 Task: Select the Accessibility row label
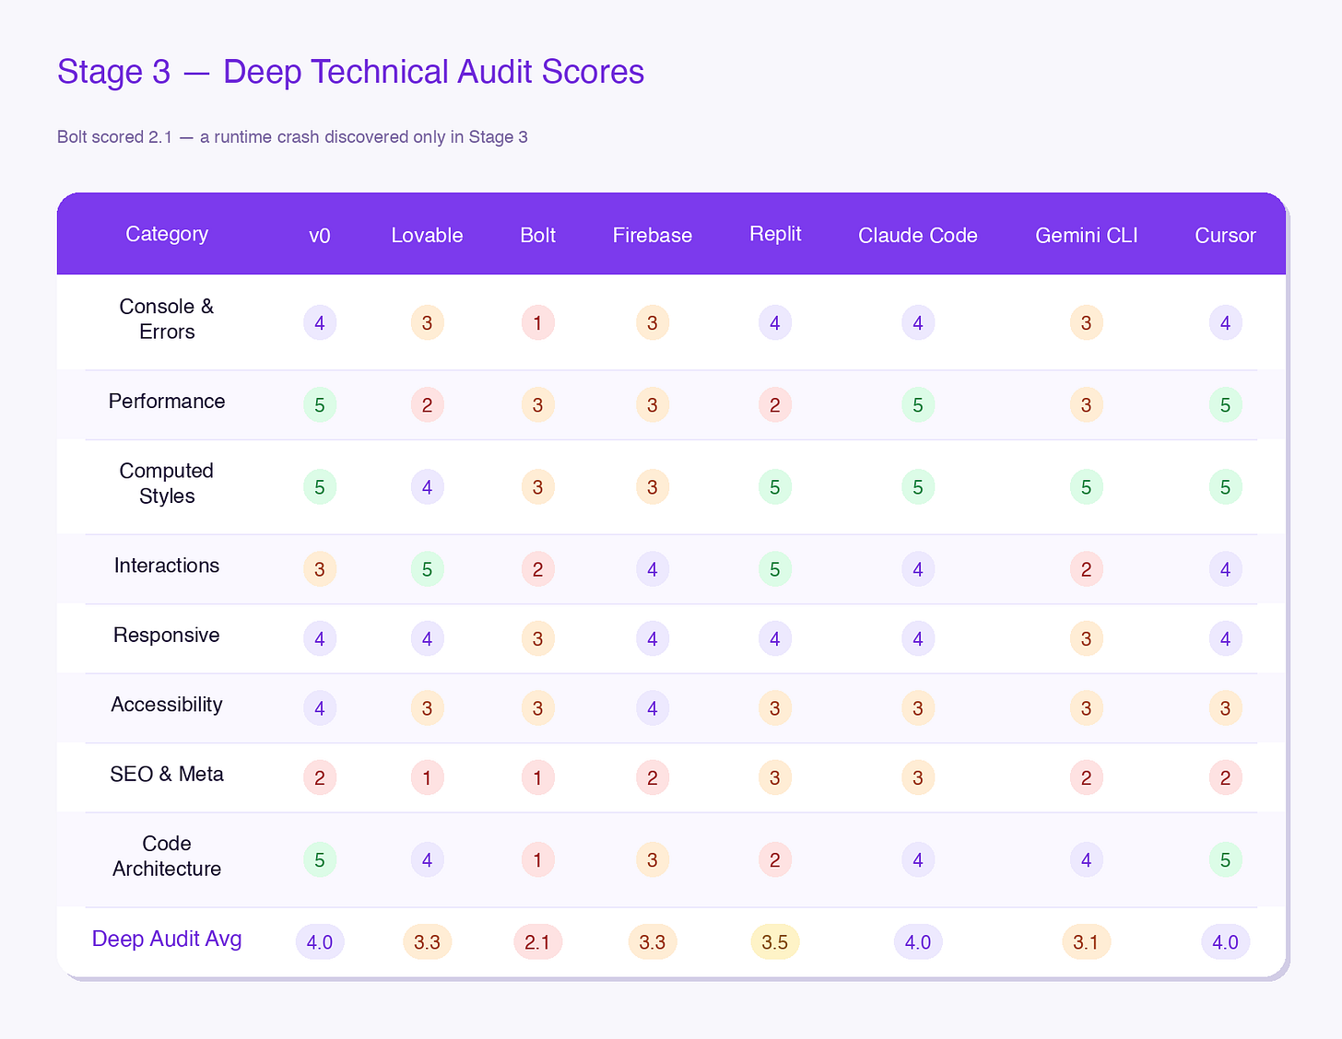coord(167,705)
